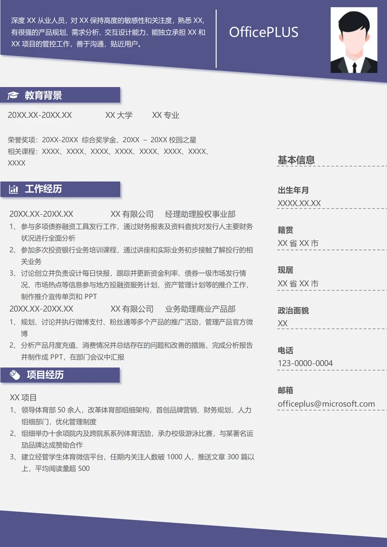Screen dimensions: 387x547
Task: Select the 工作经历 section heading
Action: 44,189
